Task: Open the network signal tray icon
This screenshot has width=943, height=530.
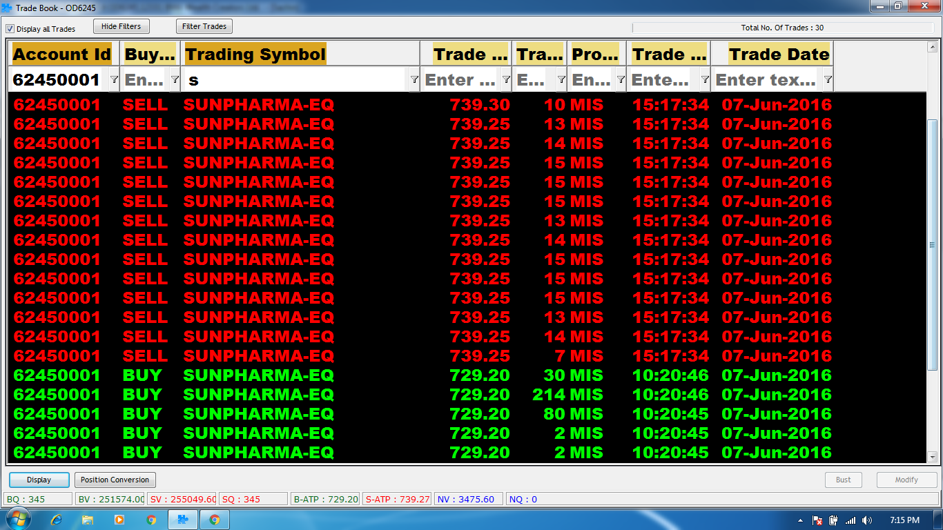Action: click(x=850, y=520)
